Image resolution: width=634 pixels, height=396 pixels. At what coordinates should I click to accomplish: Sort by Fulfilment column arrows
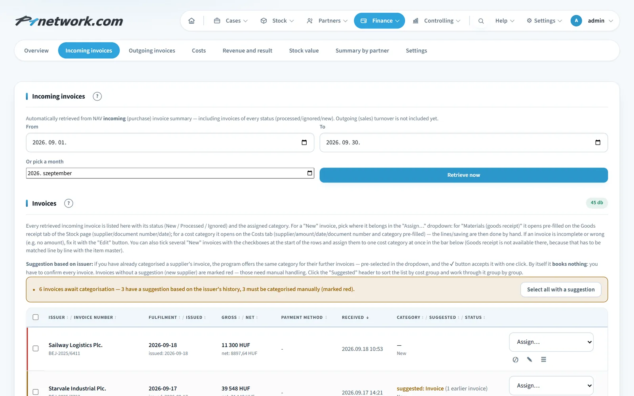tap(180, 318)
